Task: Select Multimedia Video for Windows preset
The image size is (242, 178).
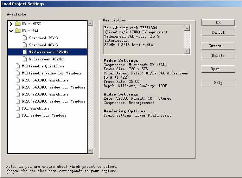Action: pos(51,73)
